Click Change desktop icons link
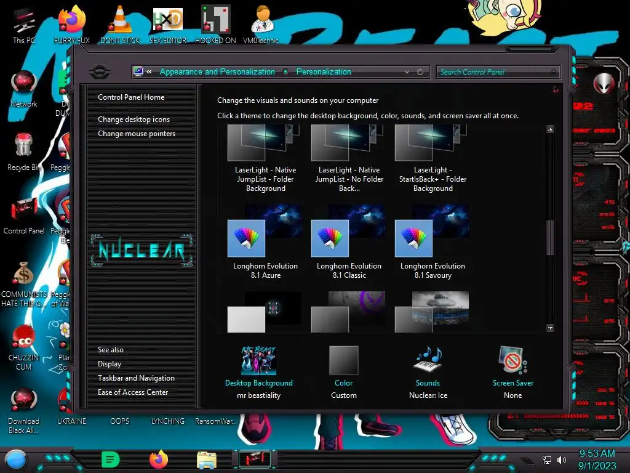 (134, 119)
